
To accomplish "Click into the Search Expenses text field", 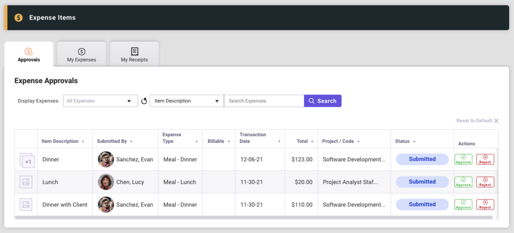I will pos(264,101).
